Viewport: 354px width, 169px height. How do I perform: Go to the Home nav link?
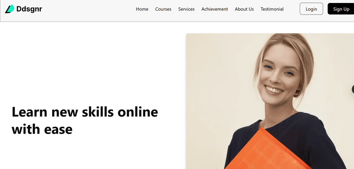142,9
